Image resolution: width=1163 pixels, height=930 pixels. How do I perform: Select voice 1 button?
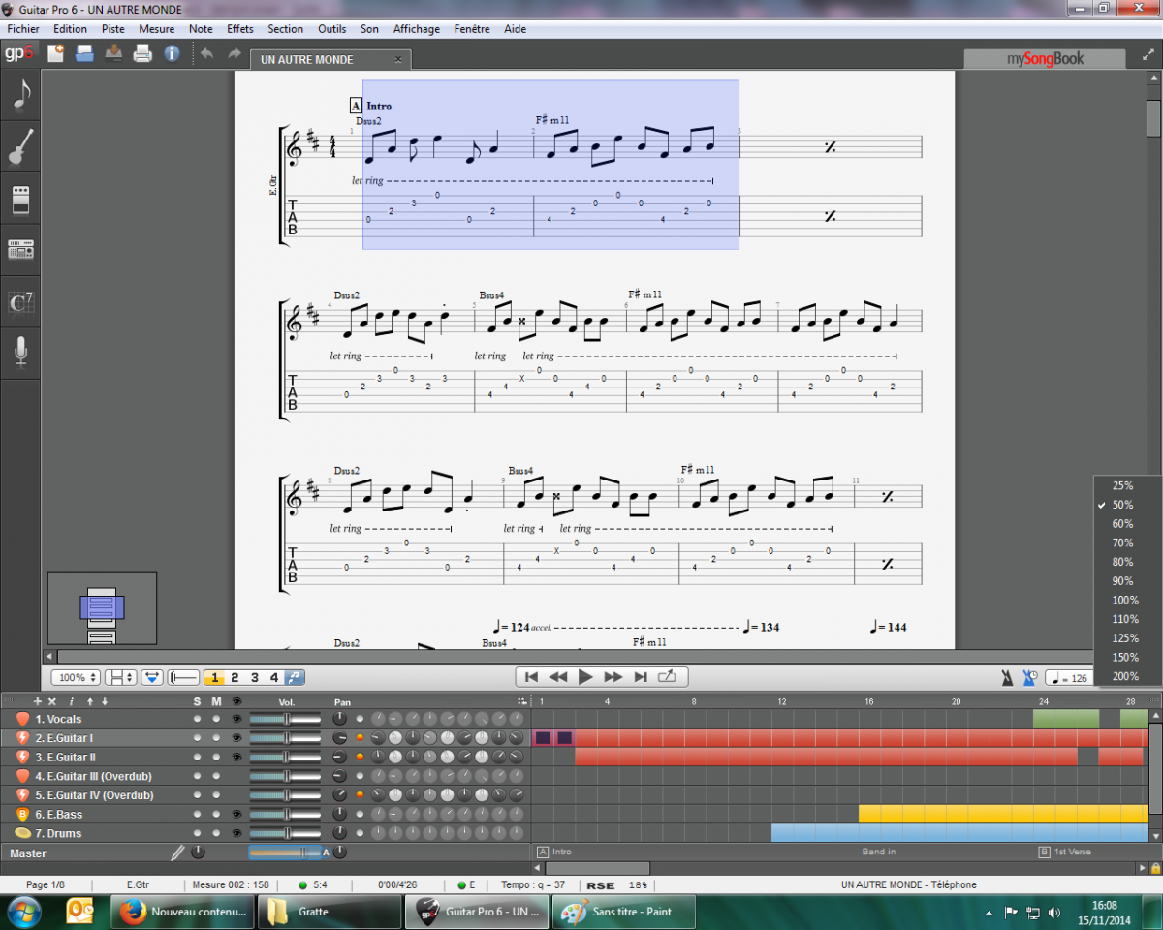214,677
